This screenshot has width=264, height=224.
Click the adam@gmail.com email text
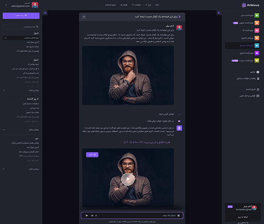(x=21, y=6)
